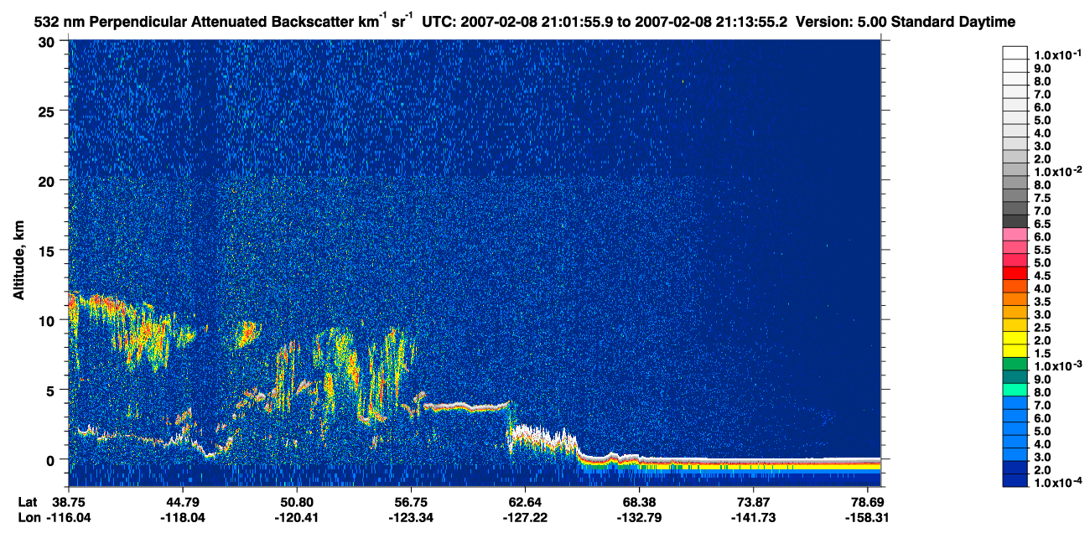Click the legend value 2.5
The width and height of the screenshot is (1090, 559).
pos(1044,328)
